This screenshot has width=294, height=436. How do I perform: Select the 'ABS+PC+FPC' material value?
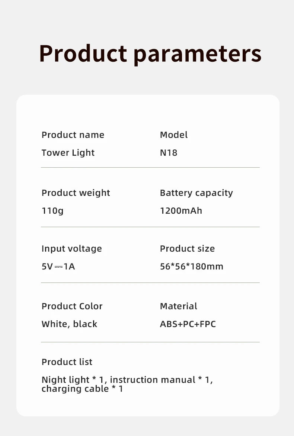point(188,324)
